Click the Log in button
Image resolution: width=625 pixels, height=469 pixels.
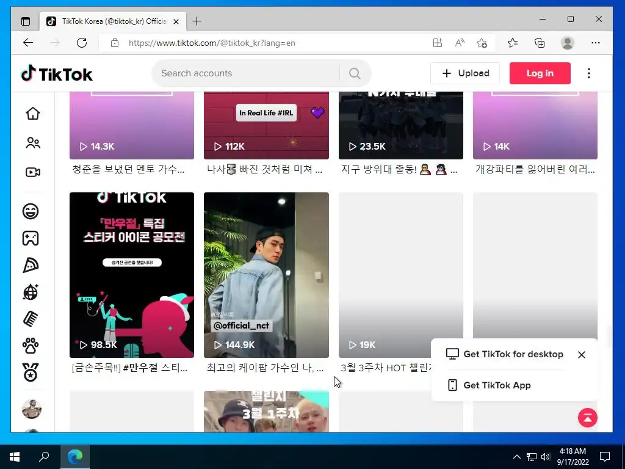540,73
